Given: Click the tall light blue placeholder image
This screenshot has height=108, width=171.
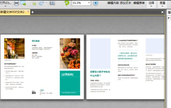Looking at the screenshot, I should click(x=100, y=54).
